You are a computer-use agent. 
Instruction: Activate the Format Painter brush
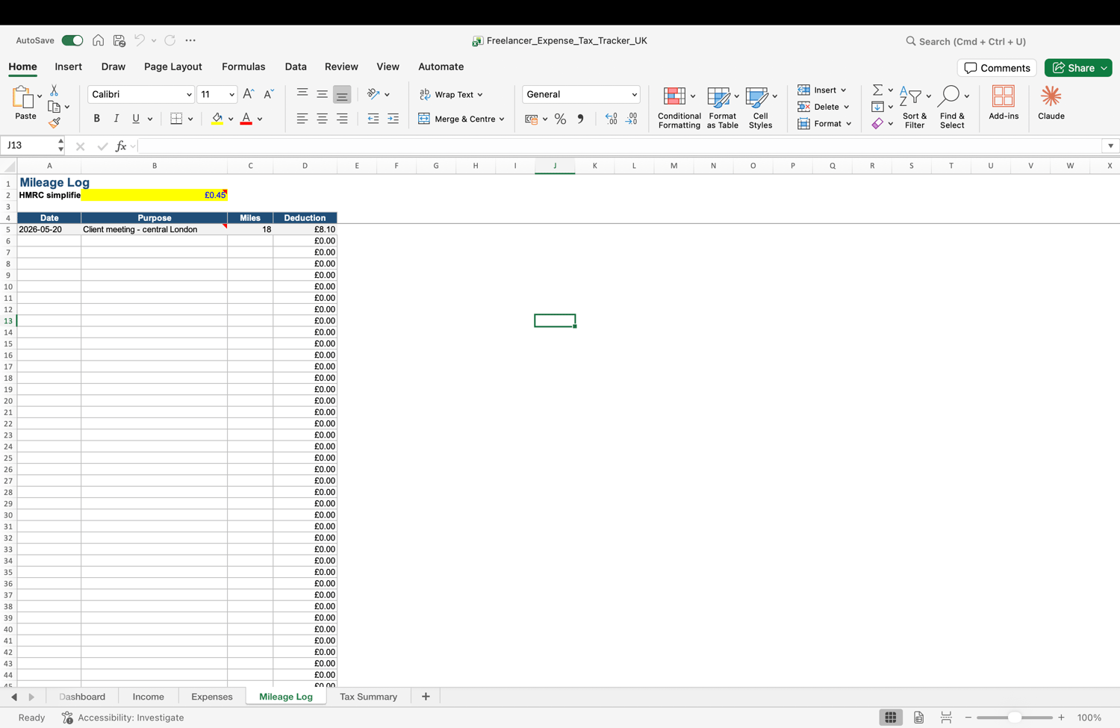54,122
